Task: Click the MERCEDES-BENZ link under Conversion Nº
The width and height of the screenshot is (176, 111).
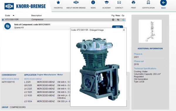Action: (x=10, y=79)
